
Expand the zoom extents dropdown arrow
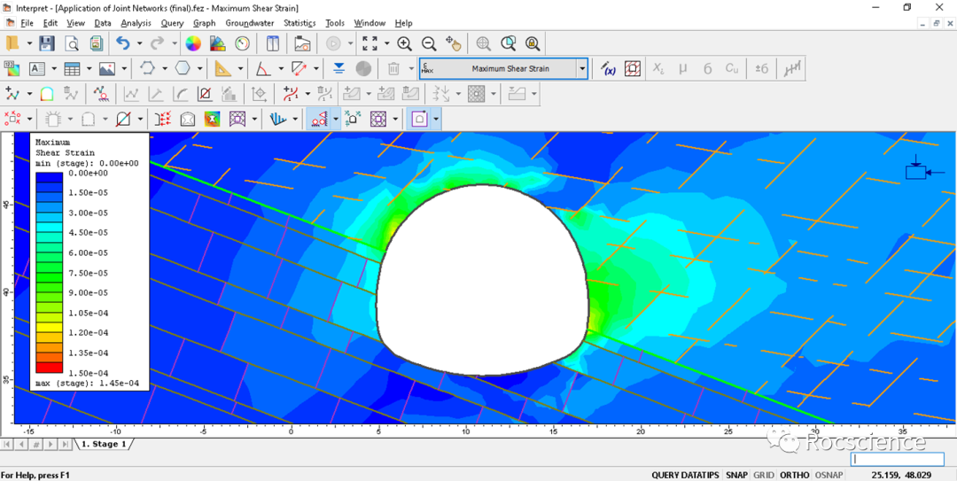(x=386, y=43)
